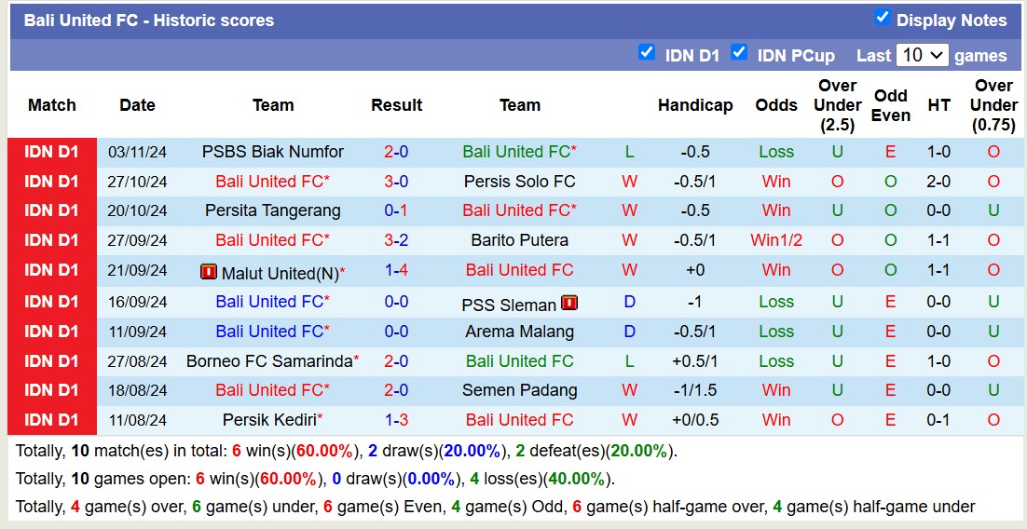Open Persis Solo FC team link

tap(519, 182)
